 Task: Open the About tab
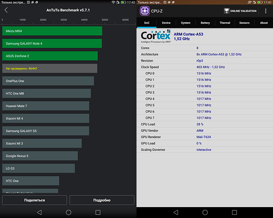(264, 23)
